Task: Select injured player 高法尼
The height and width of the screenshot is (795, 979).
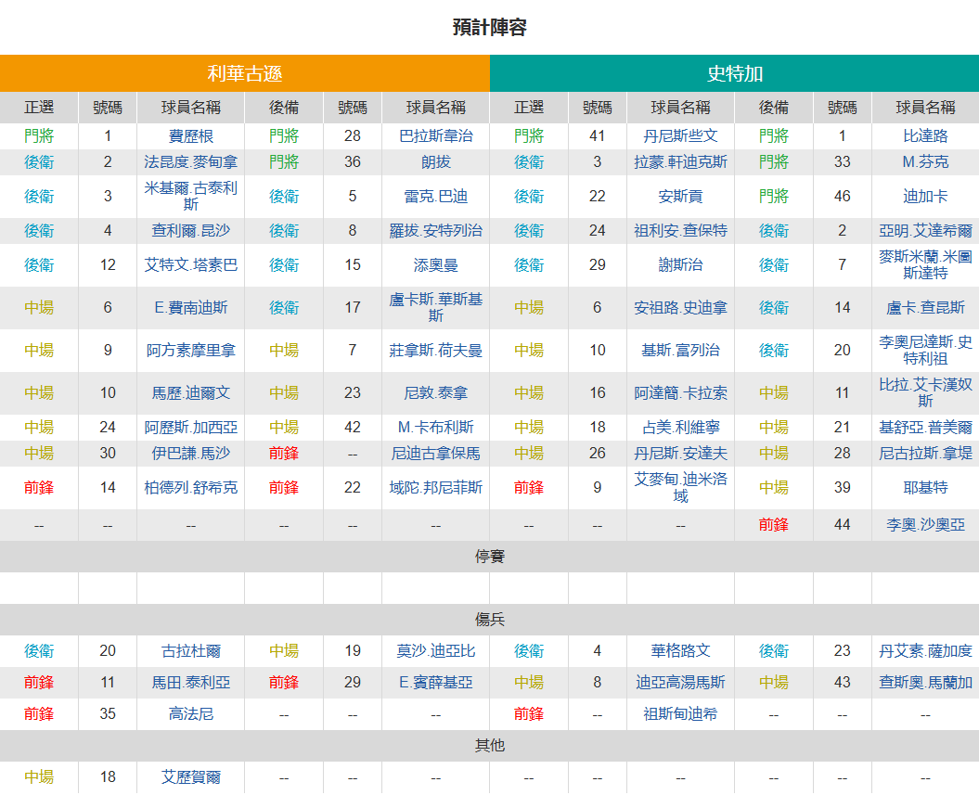Action: pyautogui.click(x=190, y=714)
